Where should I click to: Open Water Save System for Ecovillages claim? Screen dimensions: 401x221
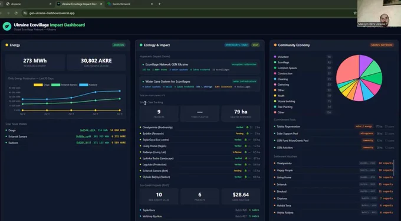tap(200, 84)
